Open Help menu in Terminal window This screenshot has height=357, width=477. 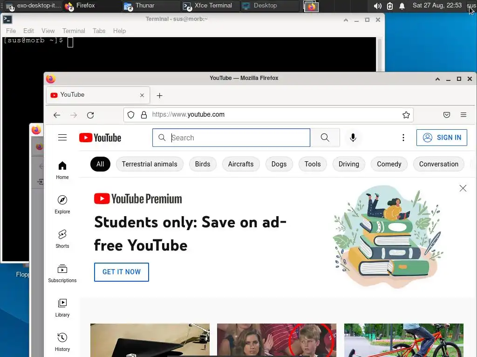pyautogui.click(x=119, y=31)
